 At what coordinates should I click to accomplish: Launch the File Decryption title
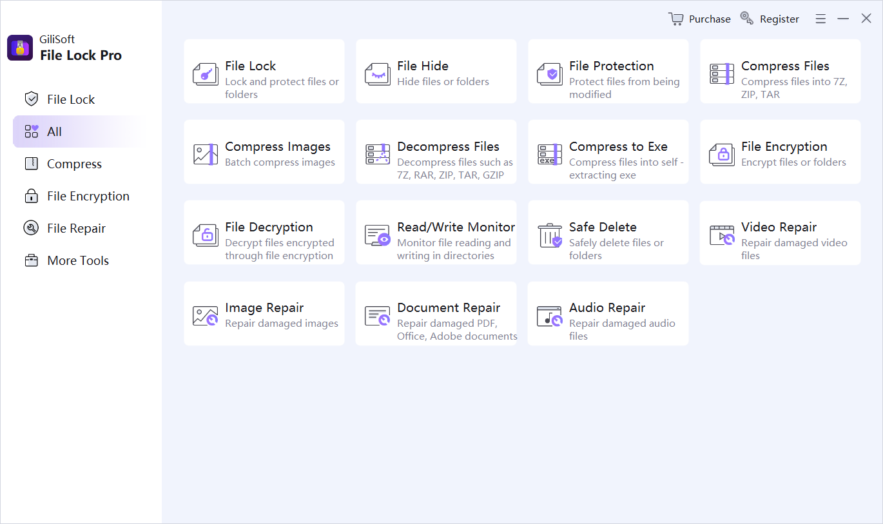[x=269, y=227]
